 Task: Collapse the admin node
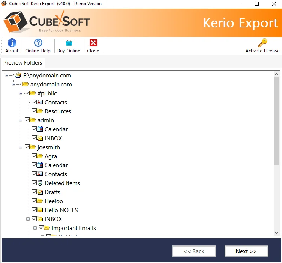click(x=21, y=120)
